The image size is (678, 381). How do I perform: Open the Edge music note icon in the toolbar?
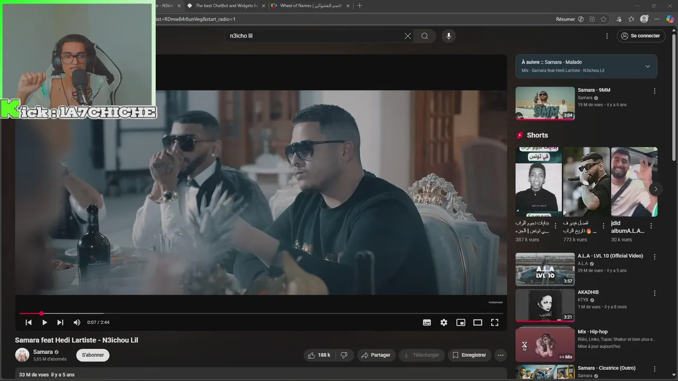619,19
